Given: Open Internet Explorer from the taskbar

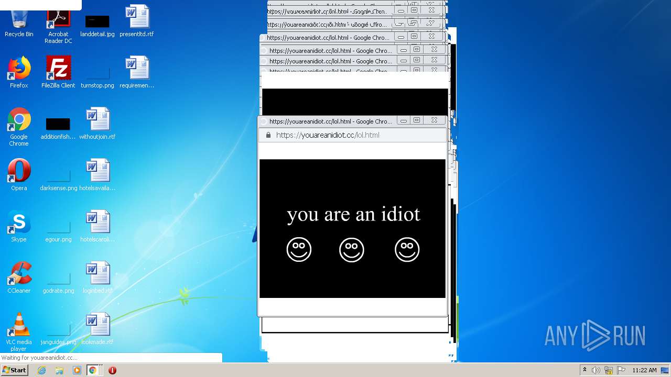Looking at the screenshot, I should tap(42, 370).
